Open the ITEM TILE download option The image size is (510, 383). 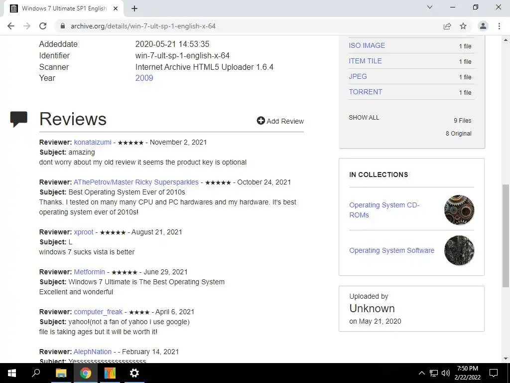(x=365, y=61)
